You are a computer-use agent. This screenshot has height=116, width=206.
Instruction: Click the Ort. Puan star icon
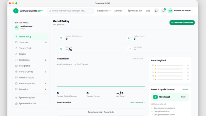tap(61, 49)
